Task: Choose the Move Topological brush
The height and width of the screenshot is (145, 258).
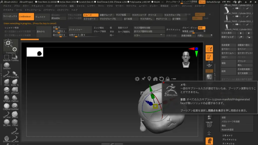Action: 15,83
